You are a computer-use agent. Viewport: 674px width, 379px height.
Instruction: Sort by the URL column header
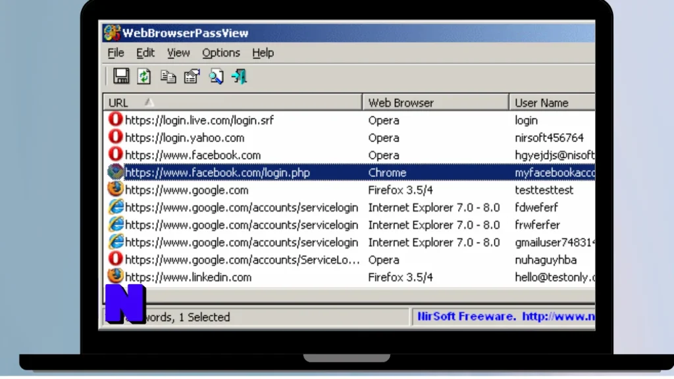(x=232, y=103)
